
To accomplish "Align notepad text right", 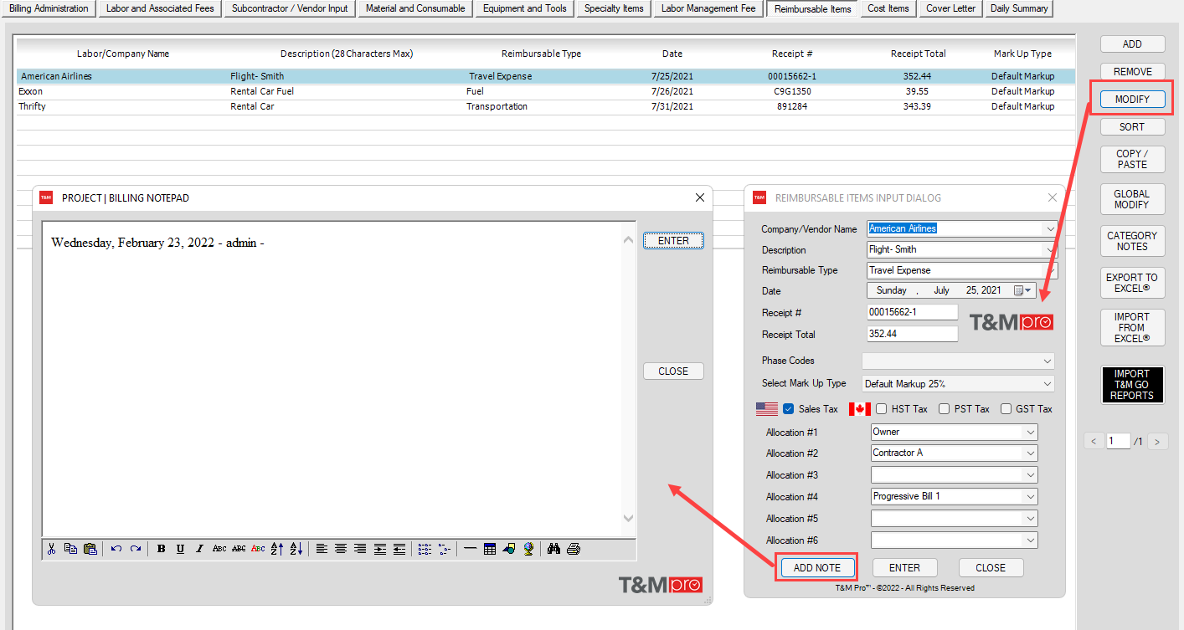I will coord(360,549).
